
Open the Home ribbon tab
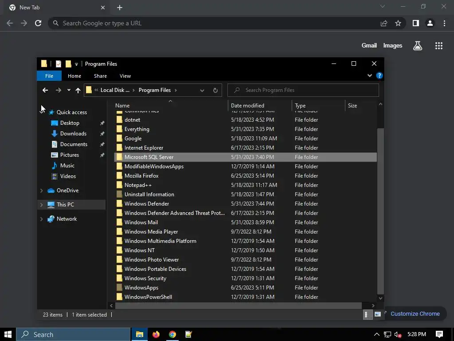click(x=74, y=76)
